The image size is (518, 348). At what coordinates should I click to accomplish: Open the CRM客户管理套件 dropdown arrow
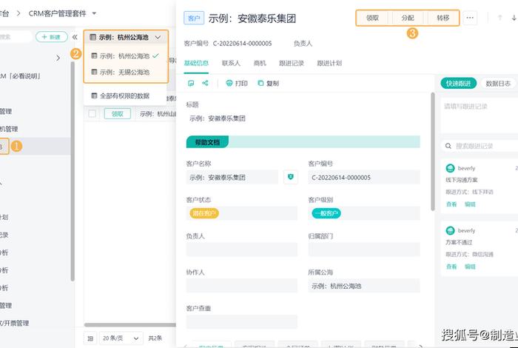pos(94,13)
